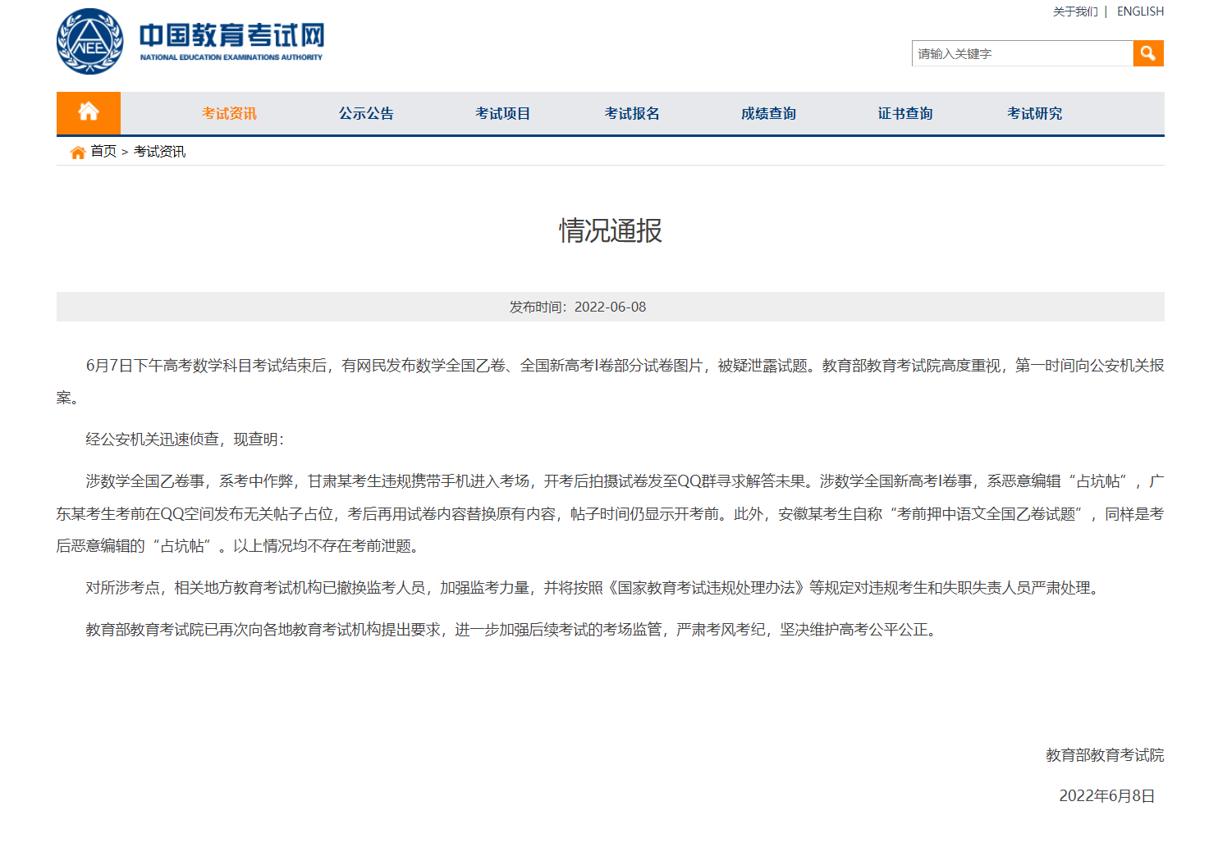Switch to the 考试报名 tab
1218x847 pixels.
click(631, 113)
